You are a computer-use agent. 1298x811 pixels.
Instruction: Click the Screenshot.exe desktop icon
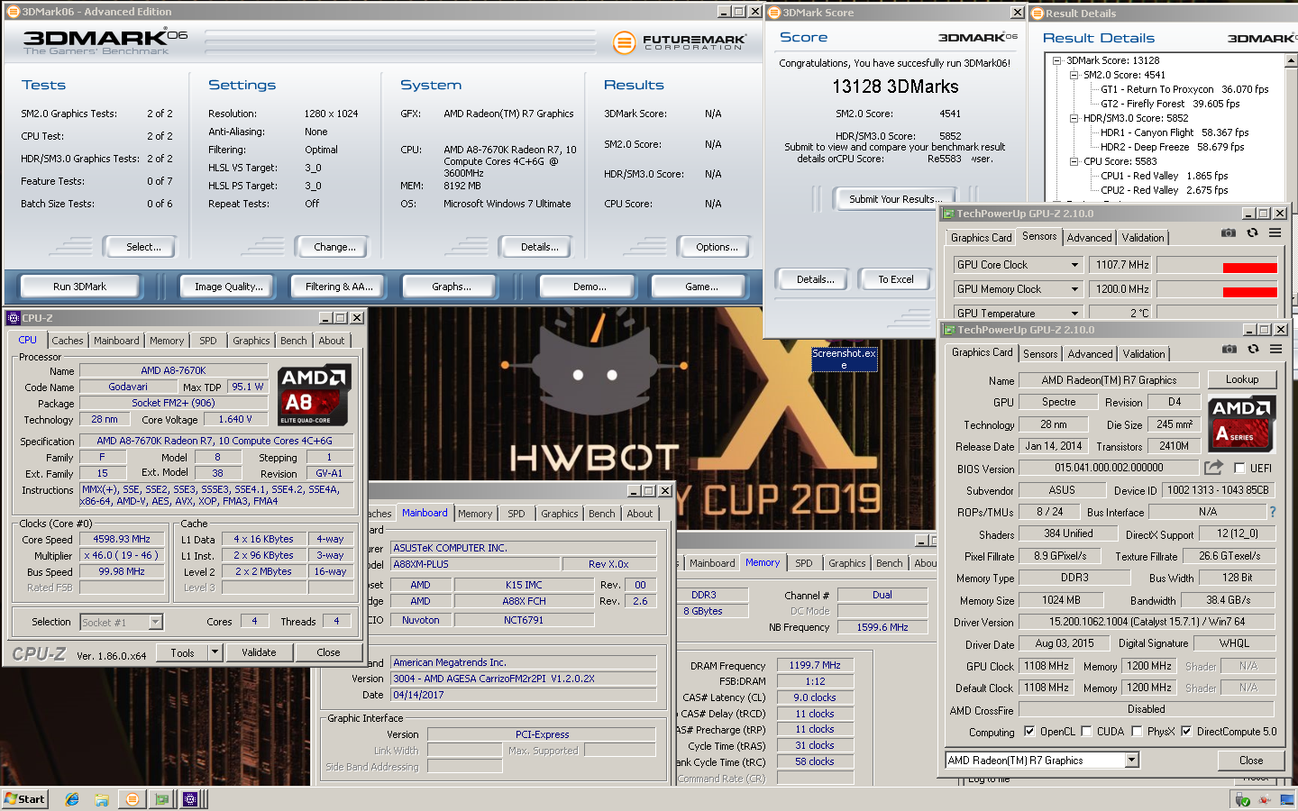(x=844, y=359)
